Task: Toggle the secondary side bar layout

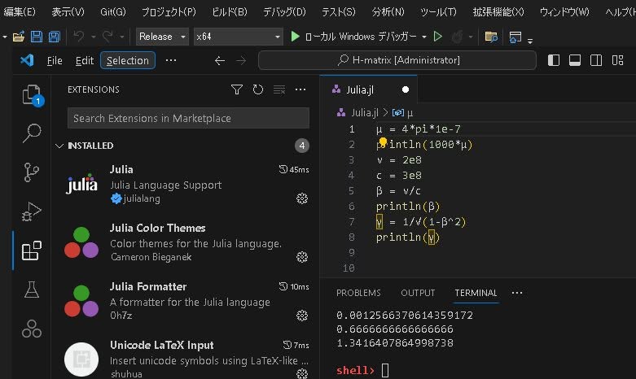Action: point(596,60)
